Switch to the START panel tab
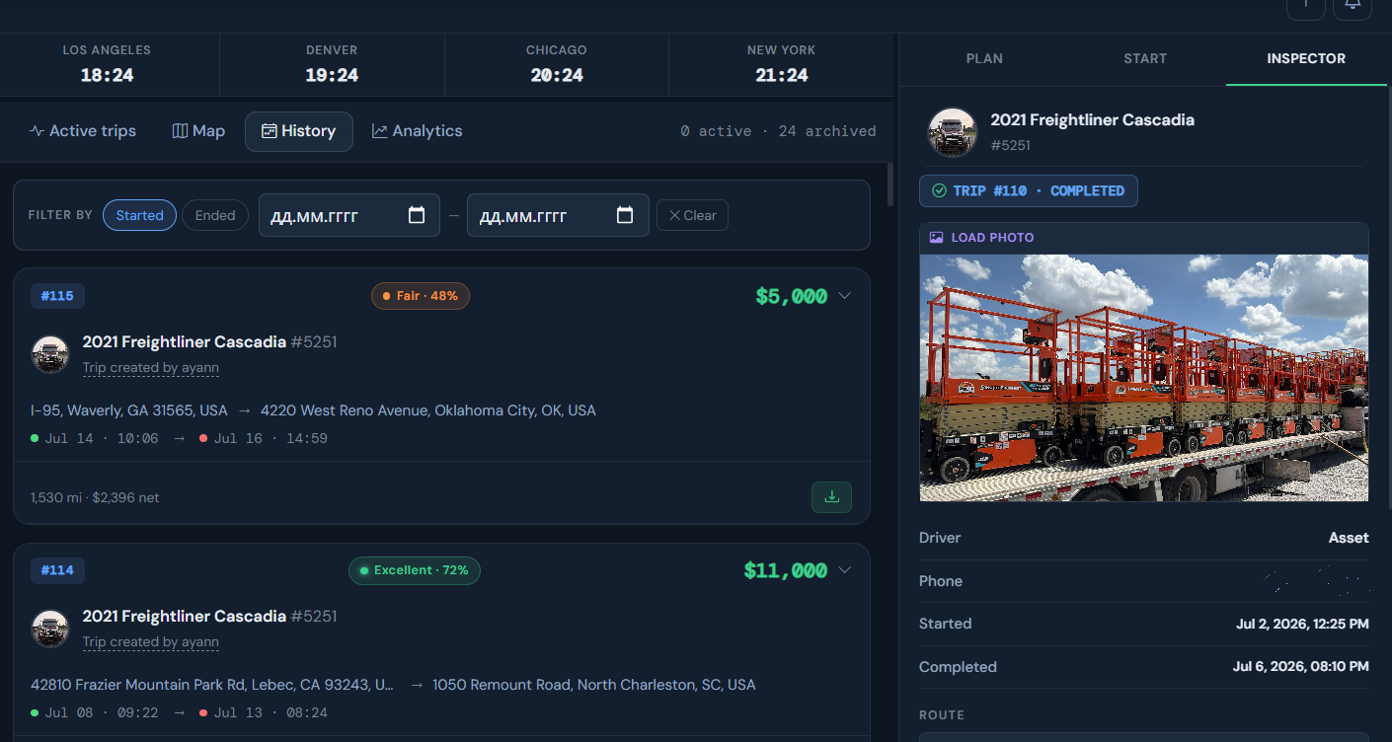 click(x=1145, y=59)
